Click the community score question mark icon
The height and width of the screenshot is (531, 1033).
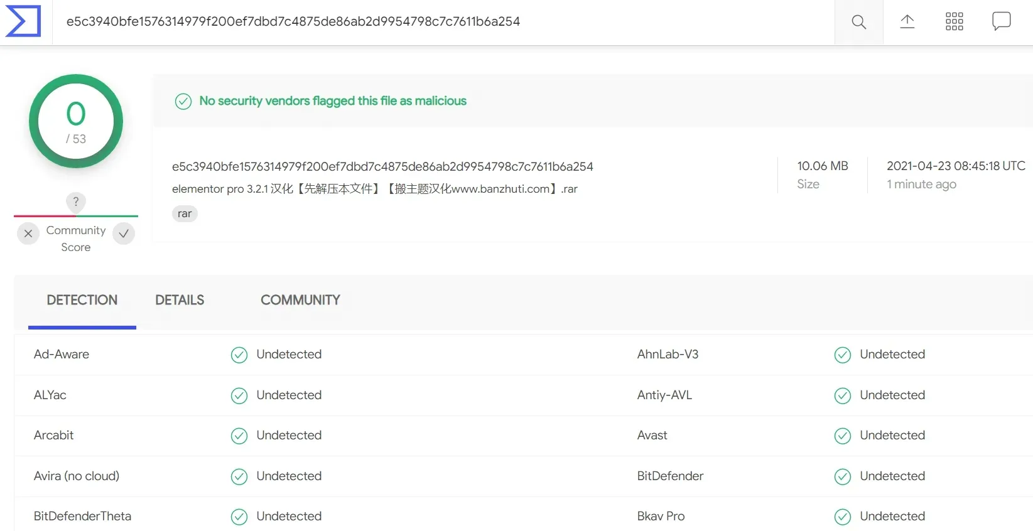[x=76, y=201]
